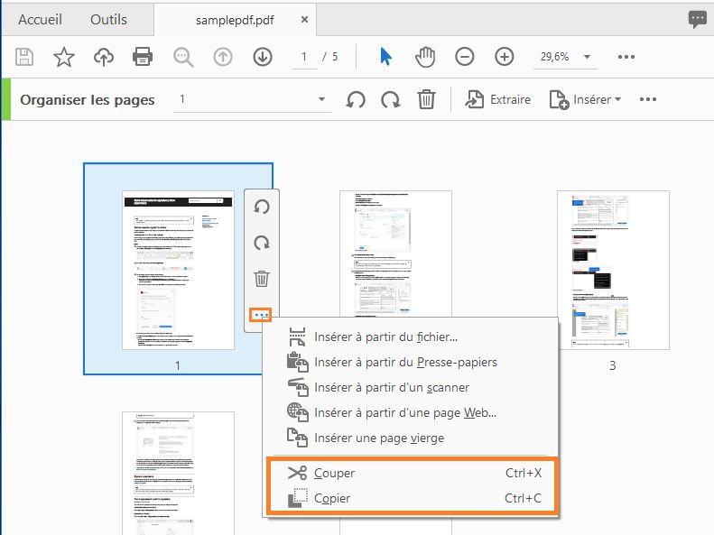Screen dimensions: 714x535
Task: Delete page 1 using thumbnail trash icon
Action: [x=262, y=279]
